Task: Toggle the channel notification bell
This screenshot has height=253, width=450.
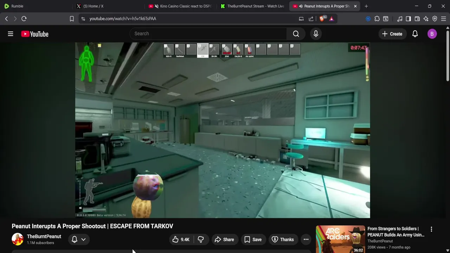Action: [x=75, y=240]
